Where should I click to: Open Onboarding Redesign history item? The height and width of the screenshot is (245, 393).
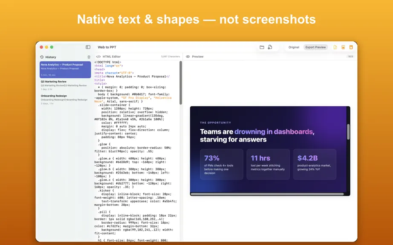pyautogui.click(x=65, y=100)
